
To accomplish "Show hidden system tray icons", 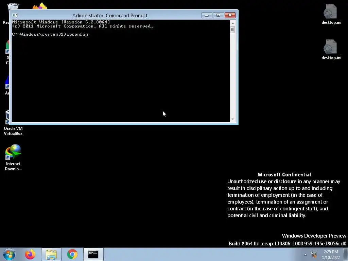I will point(306,255).
